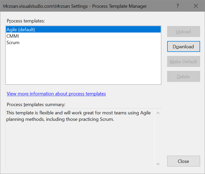
Task: Select the CMMI process template
Action: [x=13, y=36]
